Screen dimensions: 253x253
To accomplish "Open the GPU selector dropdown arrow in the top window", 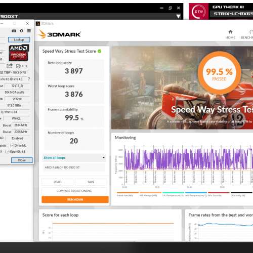I will (179, 16).
